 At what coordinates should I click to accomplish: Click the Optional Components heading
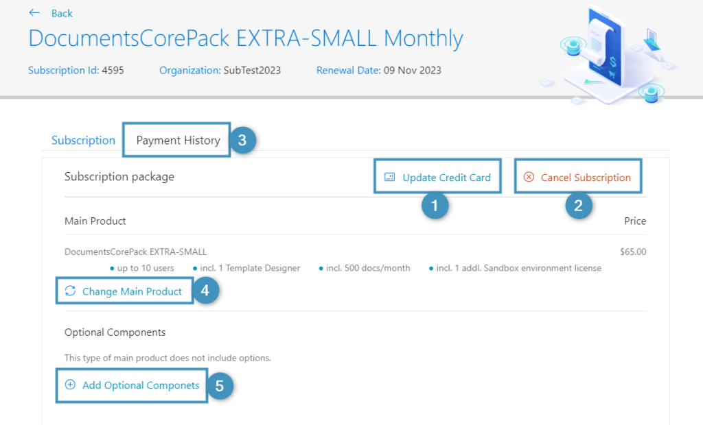[x=115, y=332]
